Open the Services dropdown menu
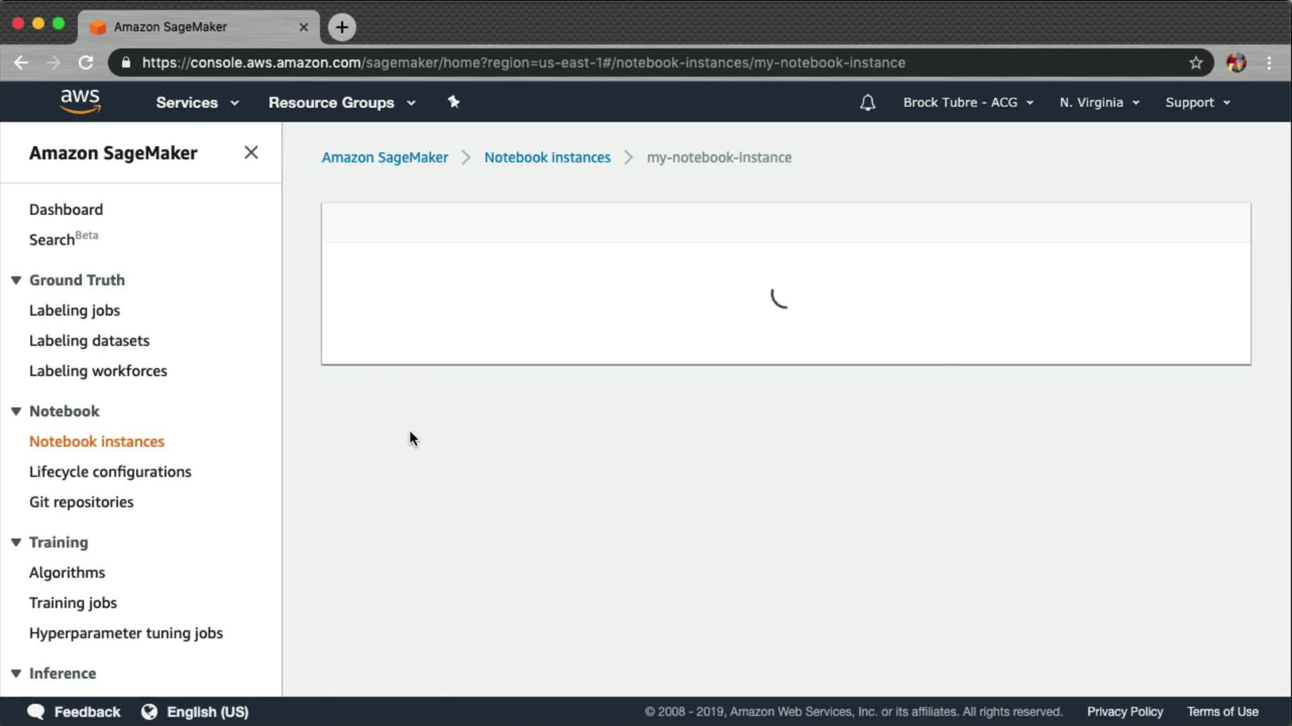1292x726 pixels. pyautogui.click(x=196, y=103)
